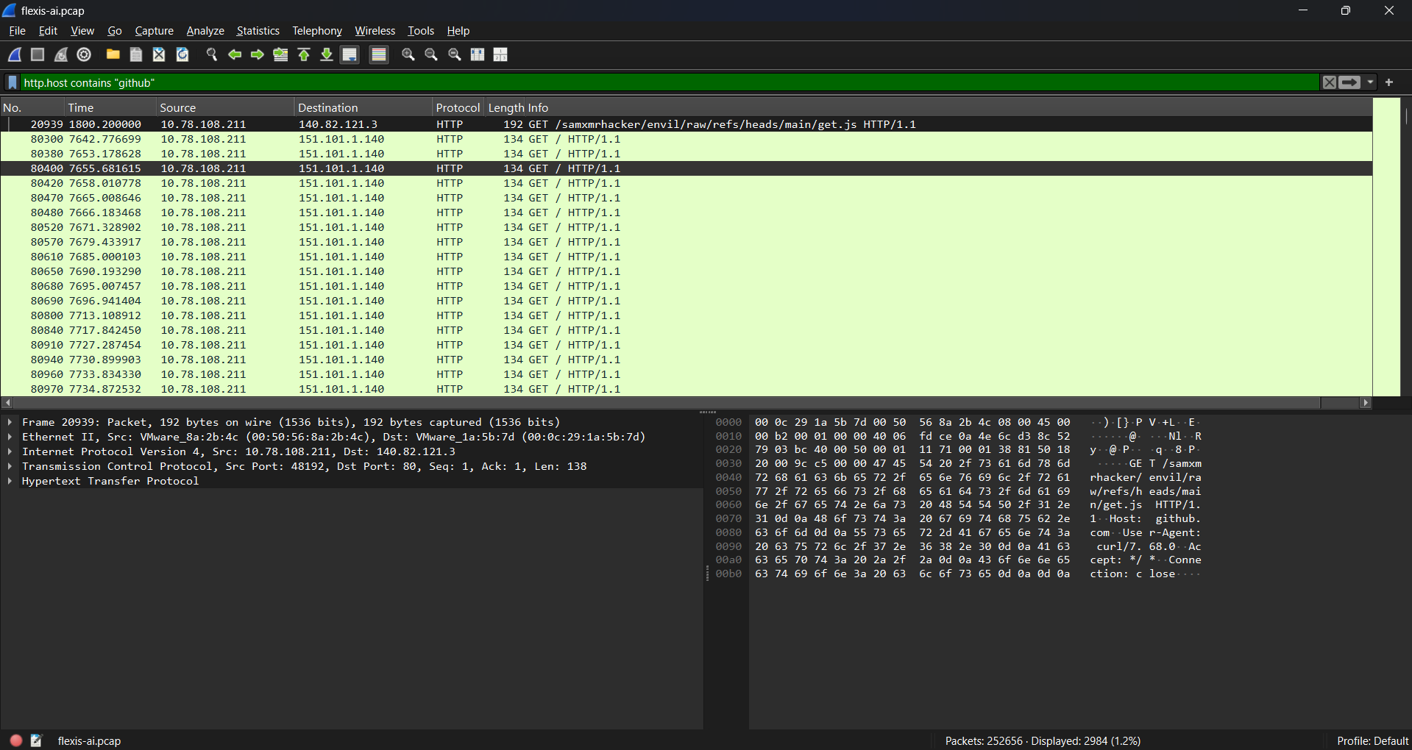Open the File menu

17,31
